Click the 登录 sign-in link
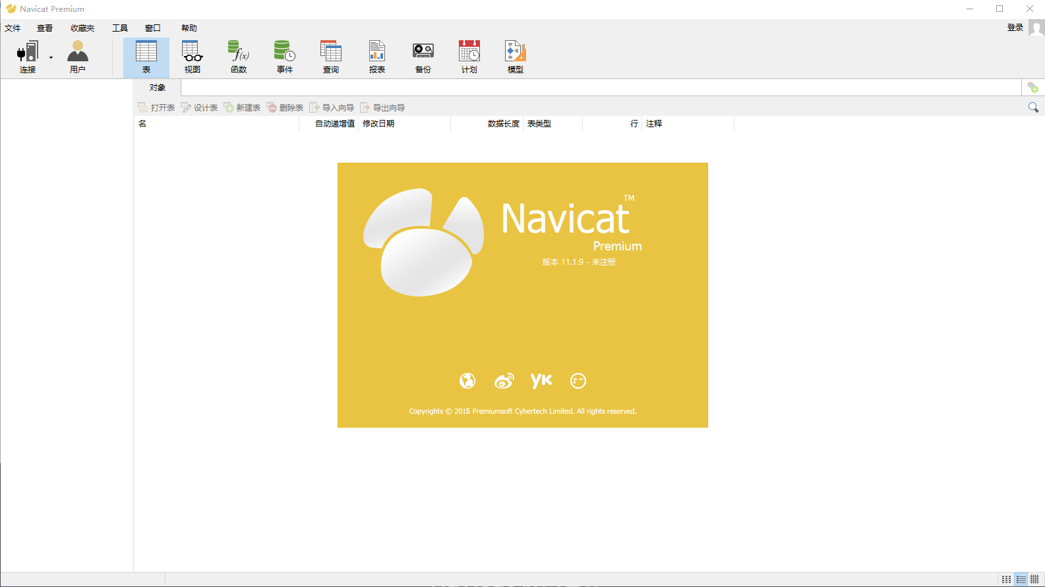The width and height of the screenshot is (1045, 587). [x=1015, y=28]
